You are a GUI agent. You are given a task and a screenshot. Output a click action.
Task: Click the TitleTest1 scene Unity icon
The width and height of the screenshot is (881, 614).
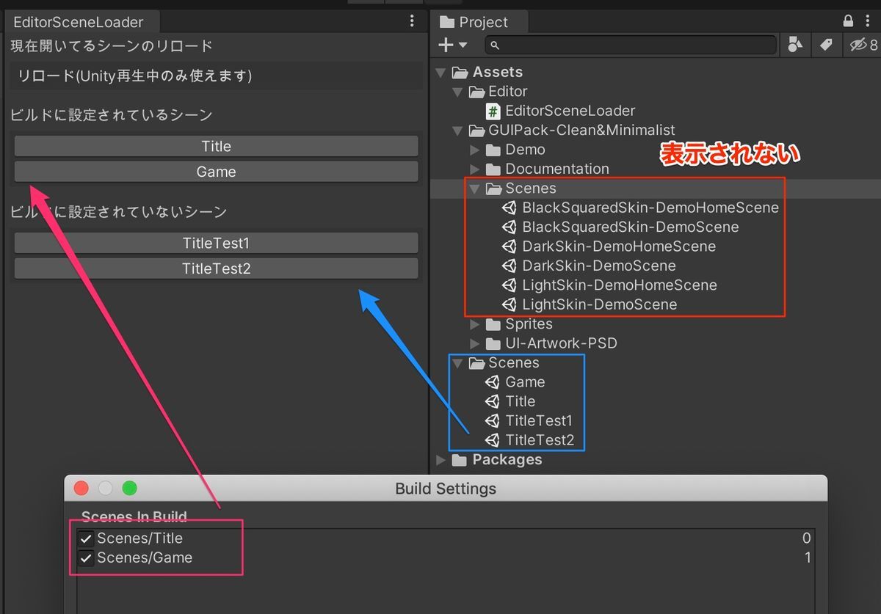click(x=493, y=421)
